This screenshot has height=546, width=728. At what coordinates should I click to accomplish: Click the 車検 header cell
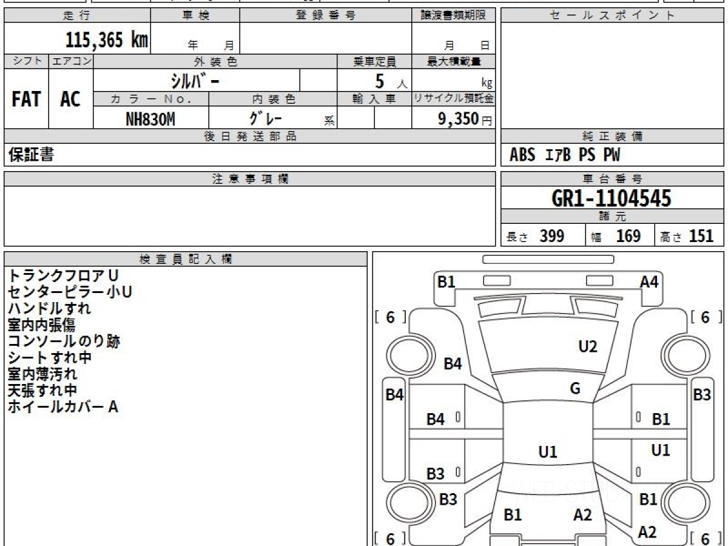(x=195, y=16)
